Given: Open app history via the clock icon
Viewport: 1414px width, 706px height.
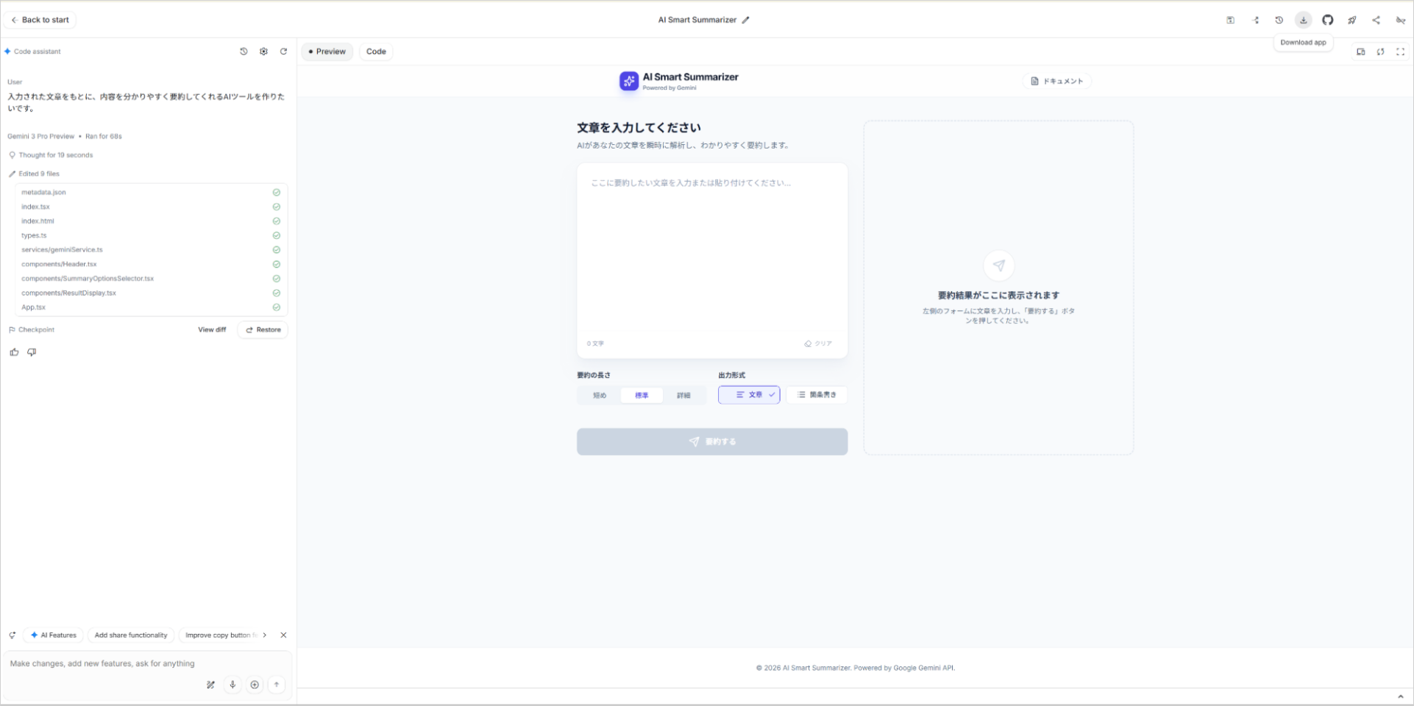Looking at the screenshot, I should (1279, 20).
